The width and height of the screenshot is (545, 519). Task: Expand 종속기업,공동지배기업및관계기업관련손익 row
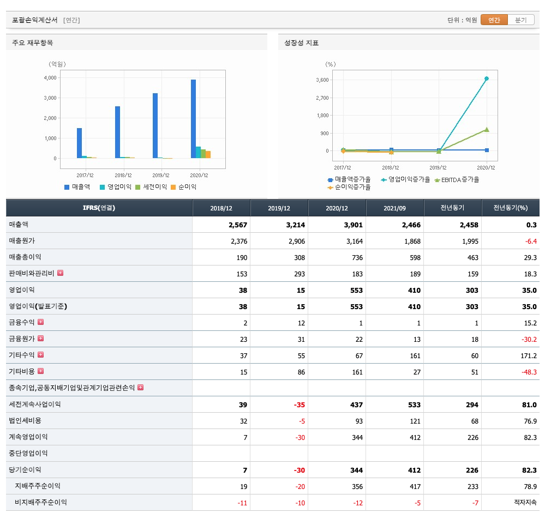point(140,387)
